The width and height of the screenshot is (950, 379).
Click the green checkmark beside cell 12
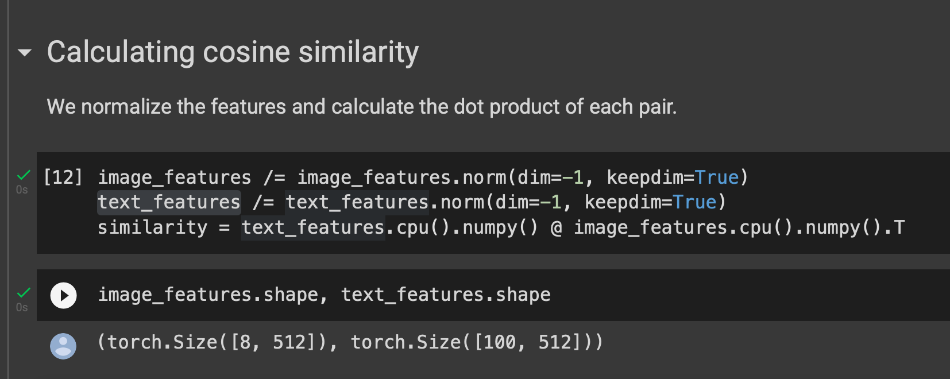(x=24, y=175)
